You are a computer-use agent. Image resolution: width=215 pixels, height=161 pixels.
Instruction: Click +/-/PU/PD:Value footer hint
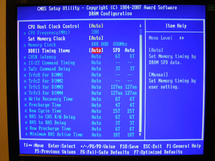pos(98,147)
